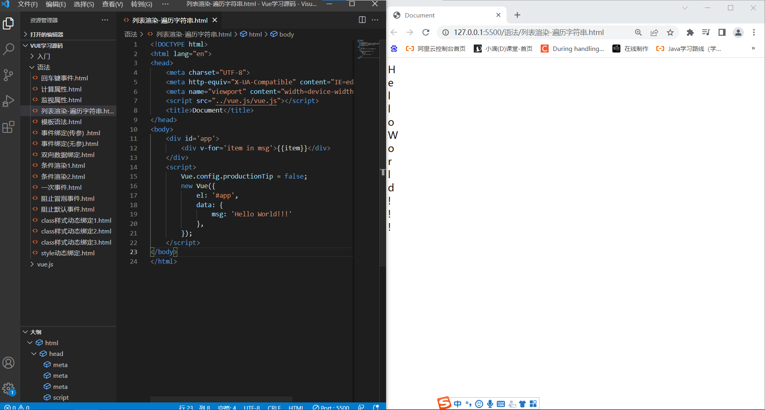Close the 列表渲染-遍历字符串.html editor tab
Image resolution: width=765 pixels, height=410 pixels.
pos(215,20)
